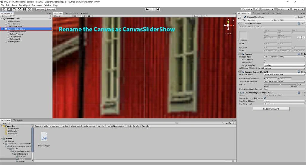Select Main Camera in the Hierarchy
This screenshot has width=306, height=165.
tap(13, 24)
